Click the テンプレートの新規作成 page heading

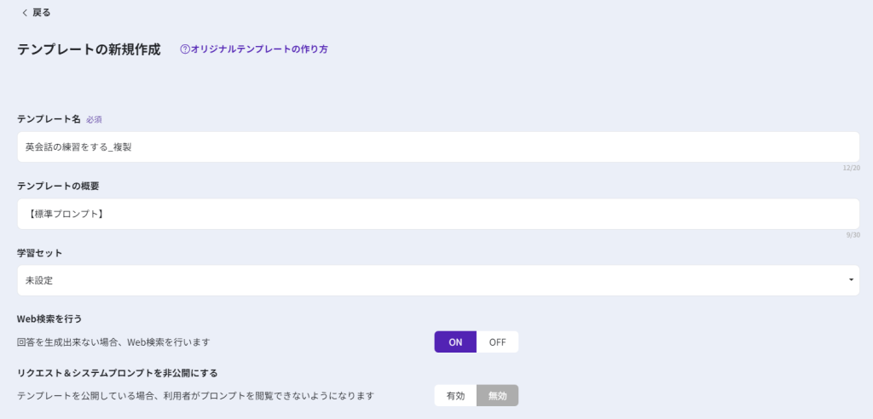click(89, 49)
